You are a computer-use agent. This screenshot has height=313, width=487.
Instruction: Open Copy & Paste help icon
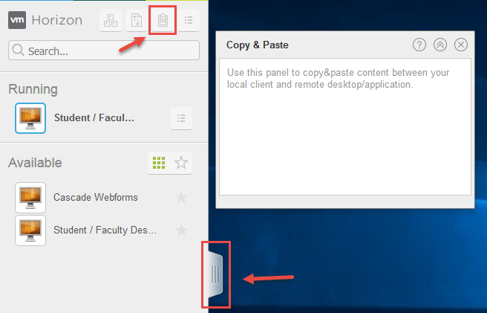pyautogui.click(x=419, y=45)
